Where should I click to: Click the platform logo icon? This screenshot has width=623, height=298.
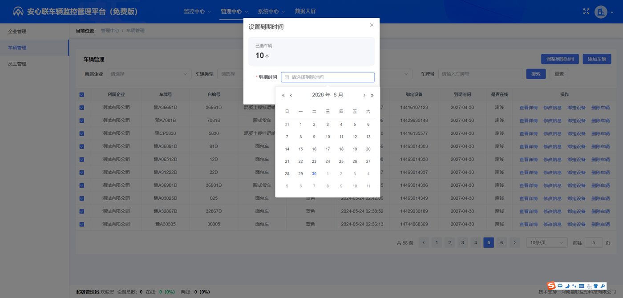[x=18, y=12]
